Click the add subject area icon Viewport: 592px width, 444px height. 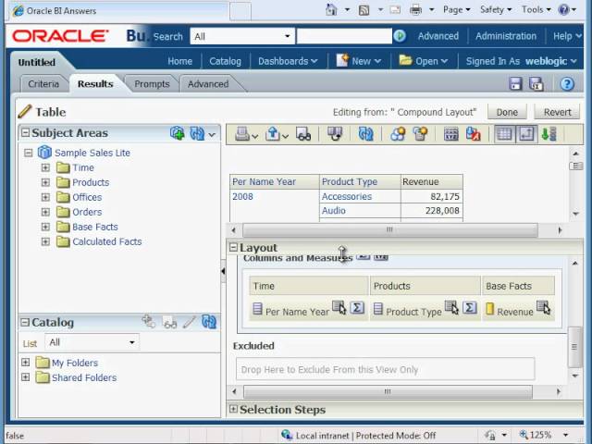(178, 133)
